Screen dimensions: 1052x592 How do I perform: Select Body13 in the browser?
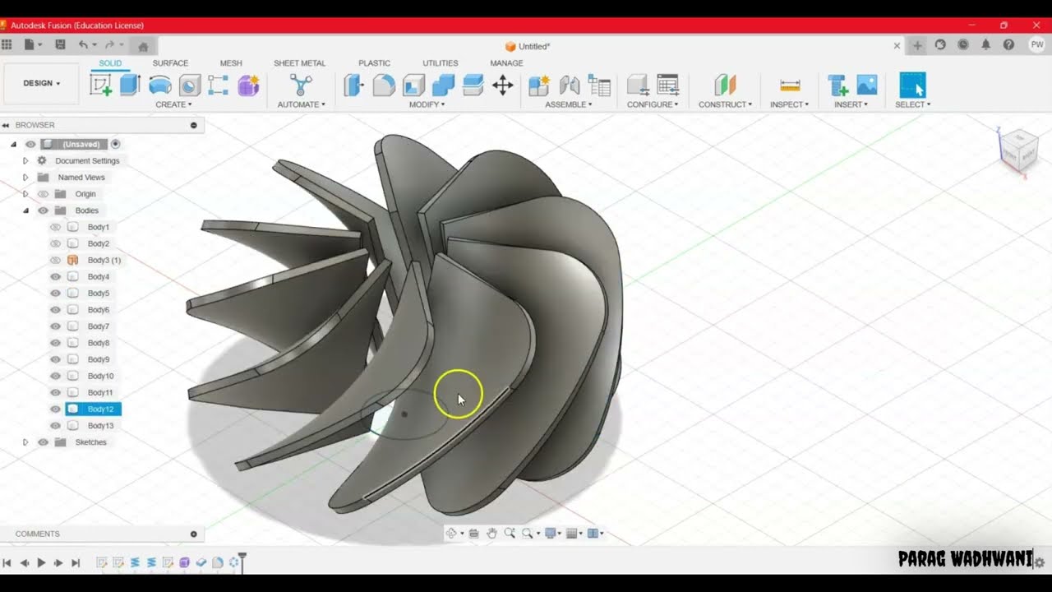pyautogui.click(x=100, y=426)
